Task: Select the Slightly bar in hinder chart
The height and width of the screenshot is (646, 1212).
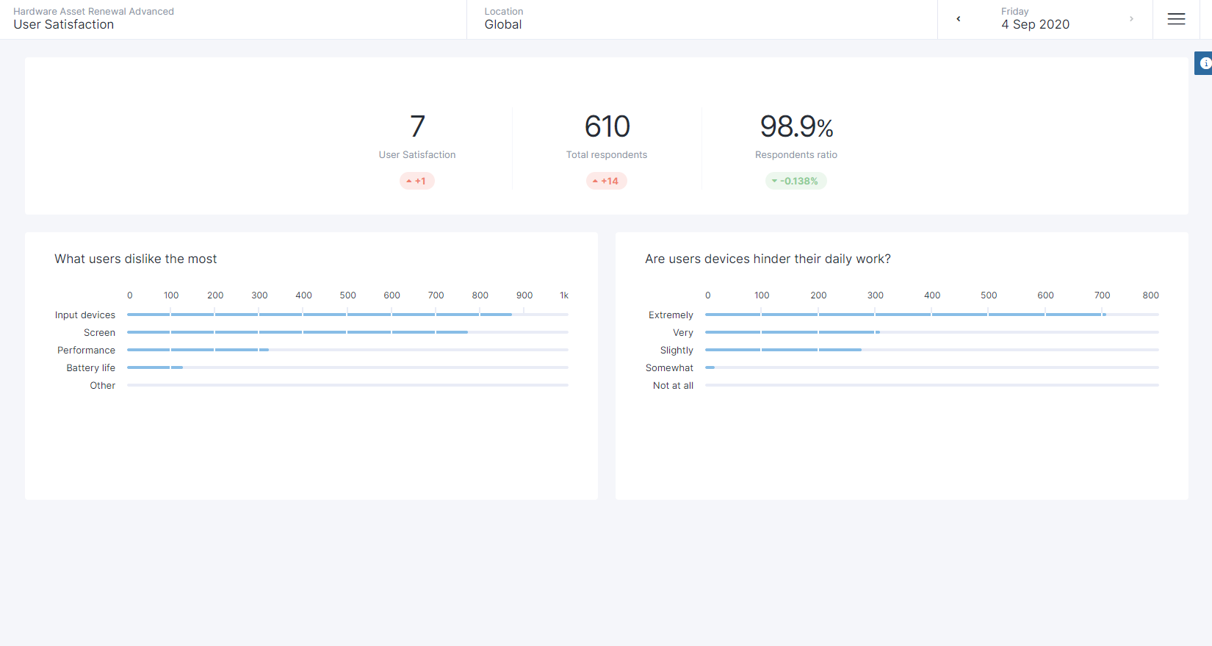Action: (783, 350)
